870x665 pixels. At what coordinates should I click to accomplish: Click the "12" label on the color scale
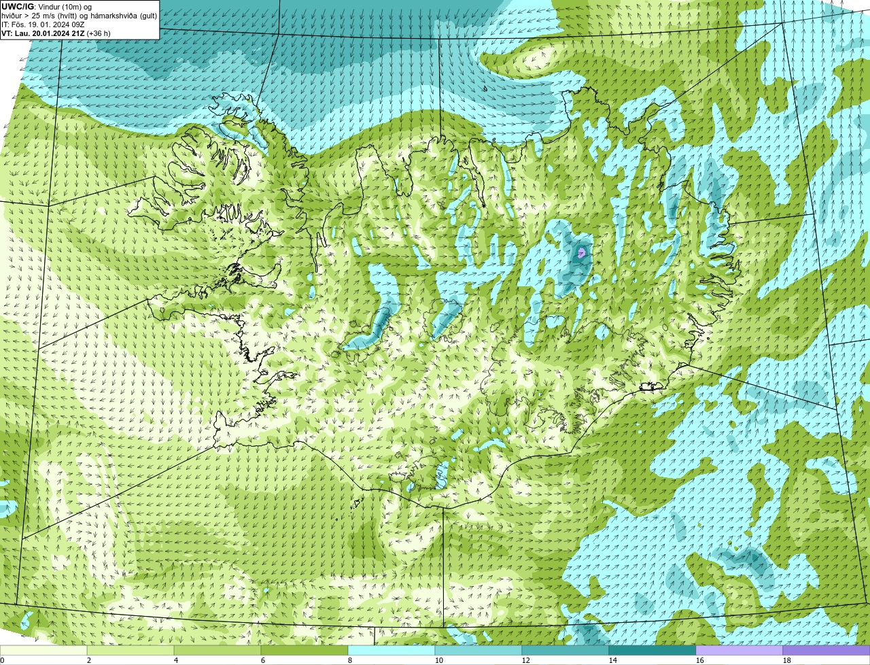pos(526,660)
